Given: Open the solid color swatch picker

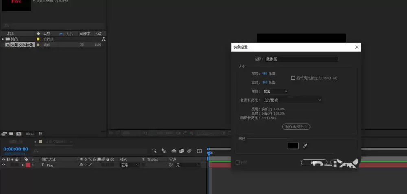Looking at the screenshot, I should point(293,146).
